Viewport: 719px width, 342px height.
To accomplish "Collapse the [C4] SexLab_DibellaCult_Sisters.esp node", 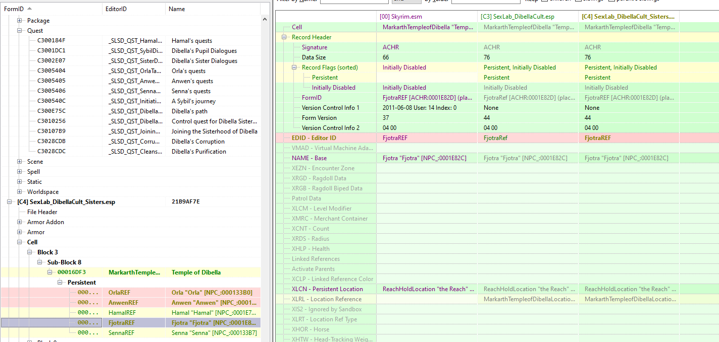I will [10, 202].
